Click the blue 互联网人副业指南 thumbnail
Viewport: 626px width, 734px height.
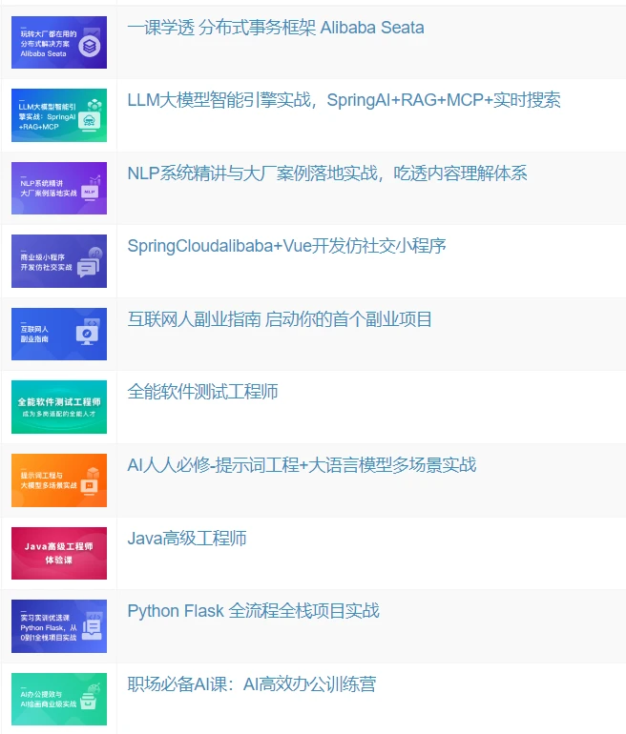tap(59, 334)
